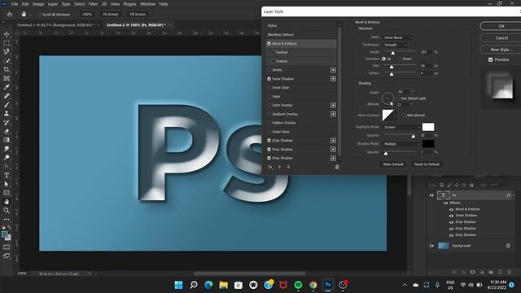Select the Pen tool

click(7, 166)
